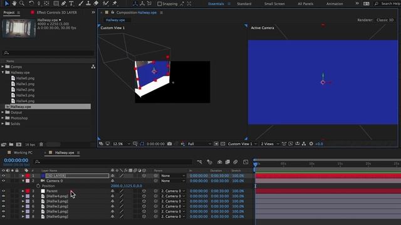Click the Local Axis mode icon
This screenshot has height=225, width=401.
[135, 4]
